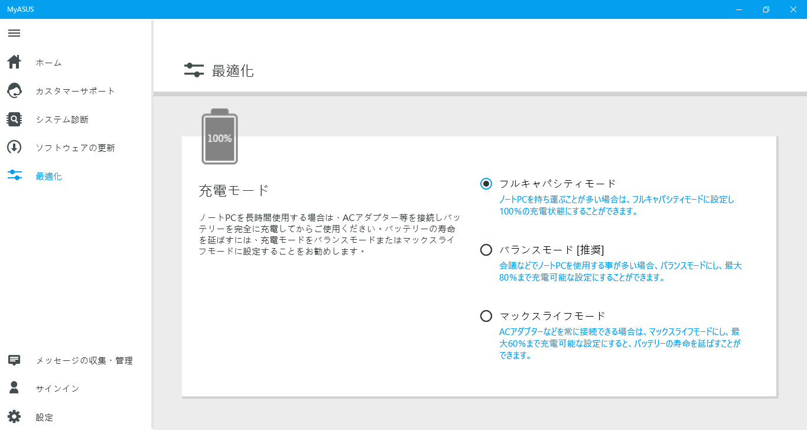Select the optimization sliders icon
807x430 pixels.
(x=14, y=175)
